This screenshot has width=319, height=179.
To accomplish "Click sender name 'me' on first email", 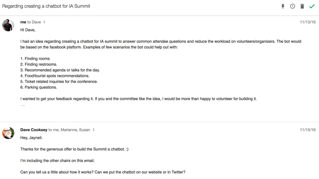I will 23,22.
